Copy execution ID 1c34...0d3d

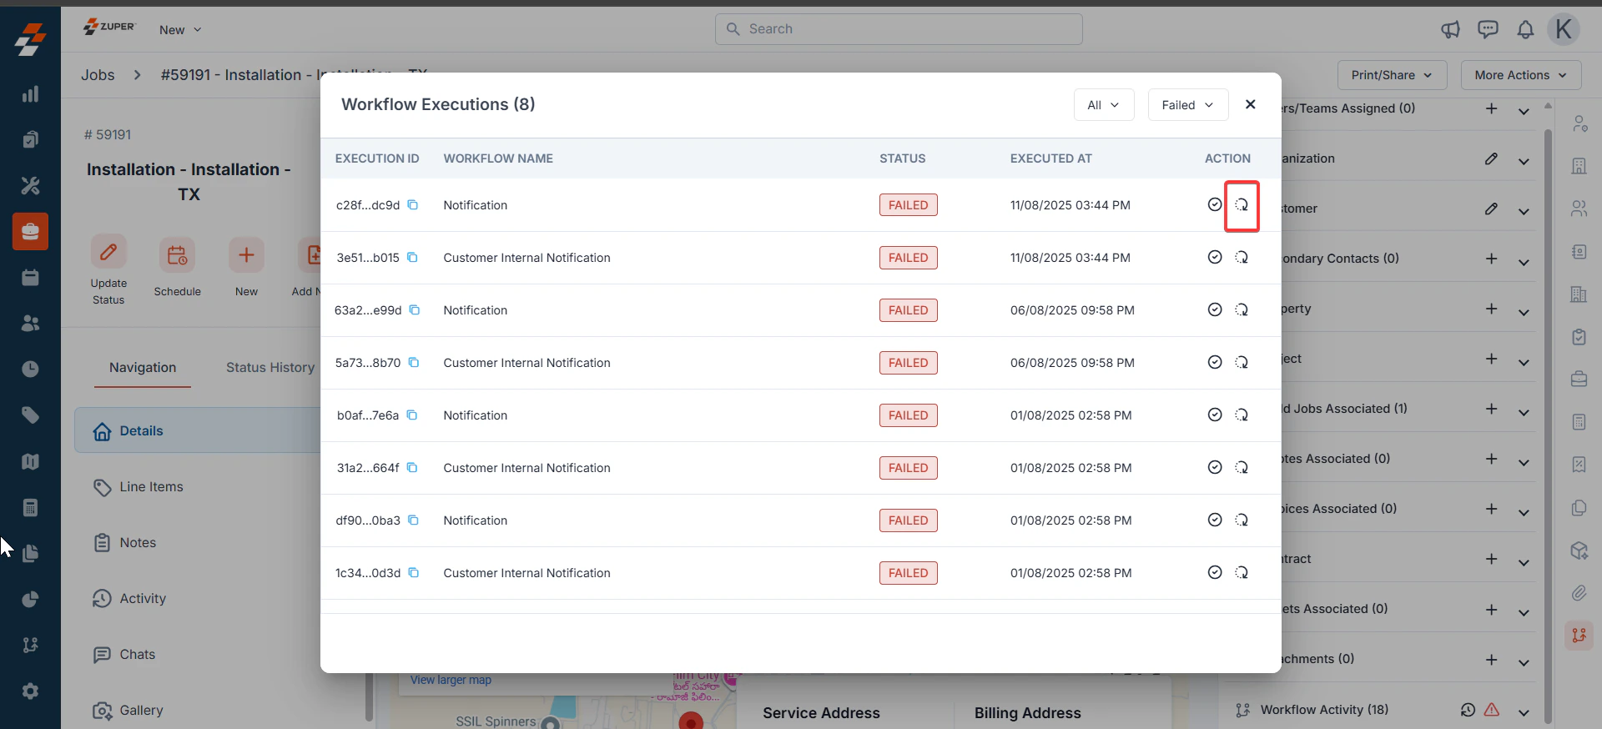[x=413, y=573]
